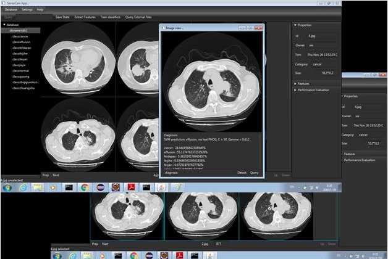
Task: Click Extract Features in the toolbar
Action: coord(84,17)
